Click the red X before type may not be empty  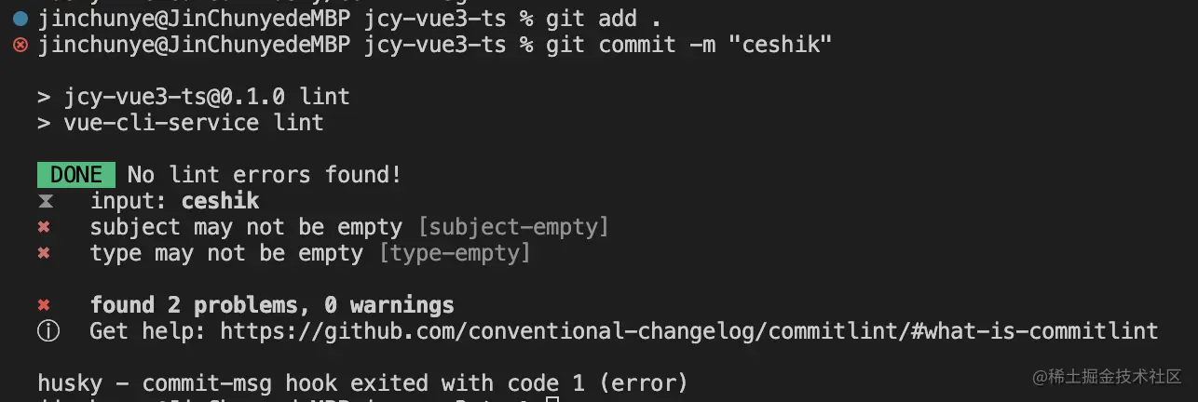44,253
